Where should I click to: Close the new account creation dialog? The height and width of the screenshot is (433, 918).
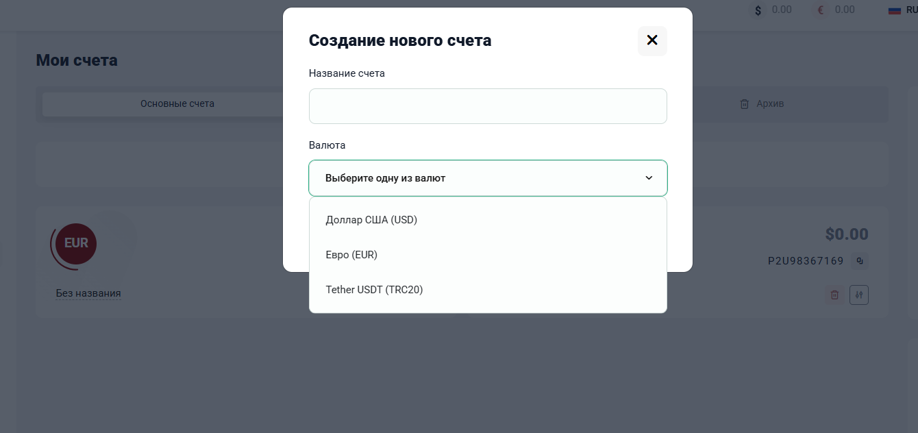[652, 40]
